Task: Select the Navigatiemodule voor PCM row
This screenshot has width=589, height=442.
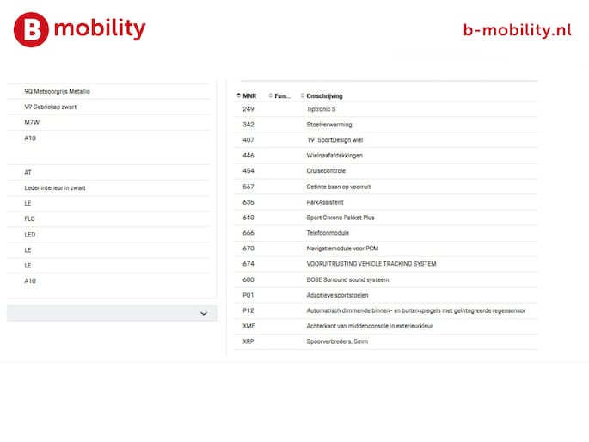Action: (342, 249)
